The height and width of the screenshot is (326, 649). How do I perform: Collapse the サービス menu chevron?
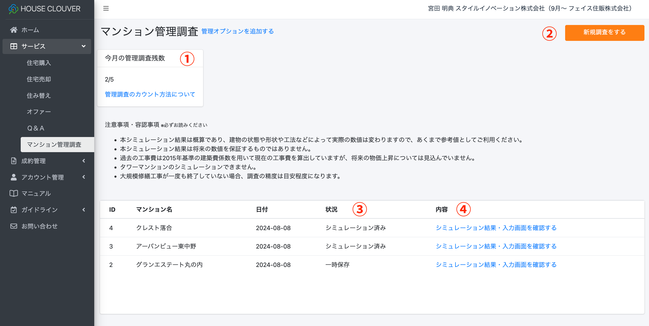click(x=84, y=46)
